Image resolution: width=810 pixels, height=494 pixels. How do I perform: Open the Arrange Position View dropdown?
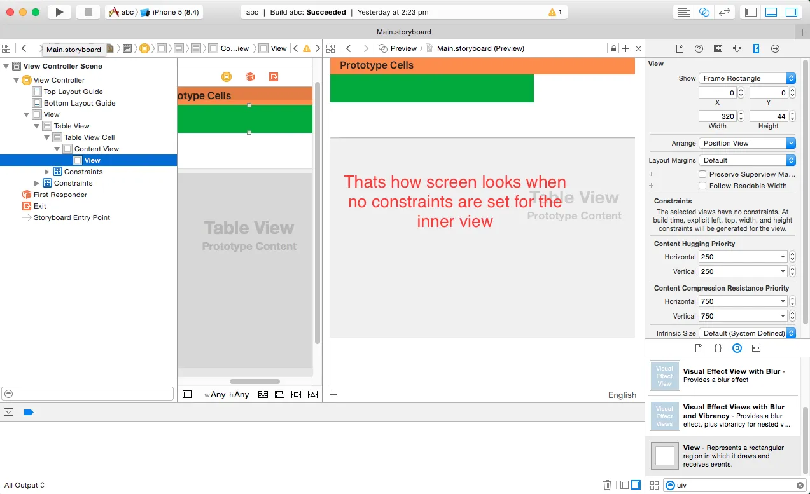tap(747, 143)
